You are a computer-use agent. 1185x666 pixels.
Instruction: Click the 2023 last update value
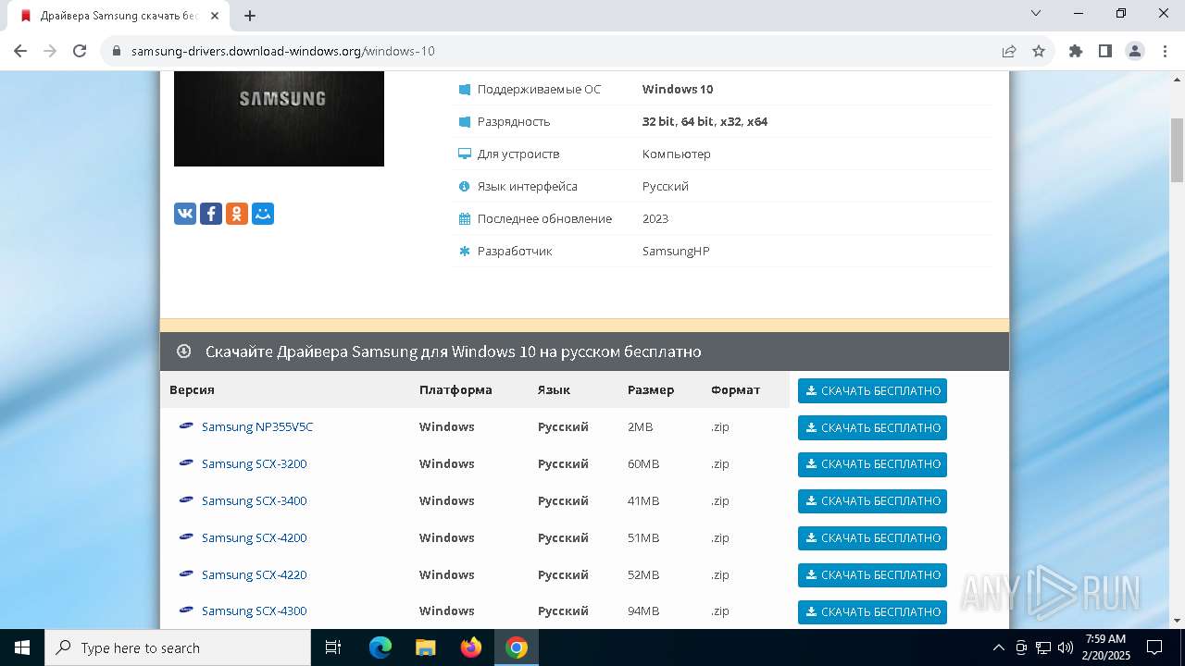click(x=655, y=218)
